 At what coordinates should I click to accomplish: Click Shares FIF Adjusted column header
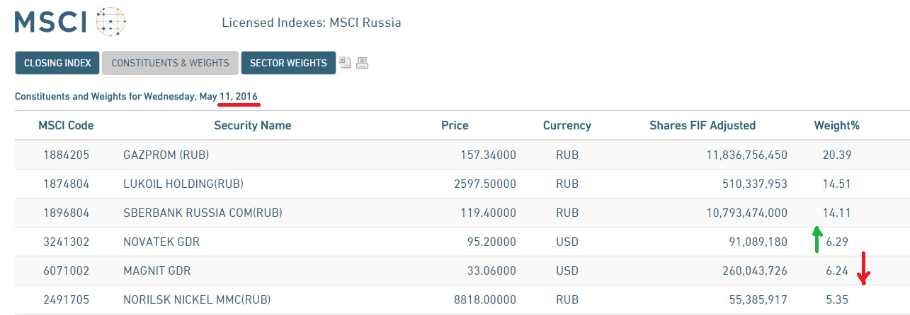tap(703, 126)
